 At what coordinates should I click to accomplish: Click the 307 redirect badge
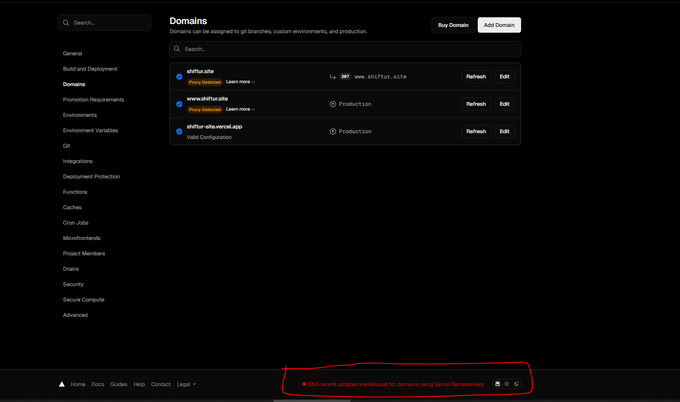[x=345, y=76]
